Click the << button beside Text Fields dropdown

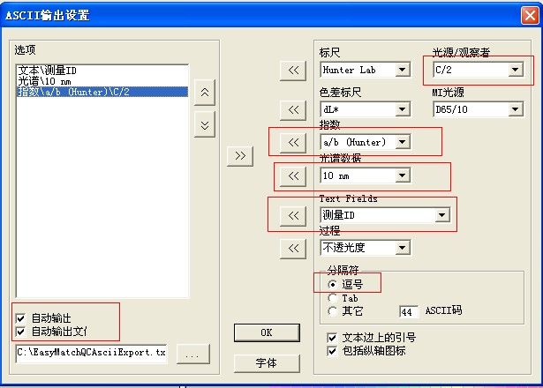tap(291, 214)
